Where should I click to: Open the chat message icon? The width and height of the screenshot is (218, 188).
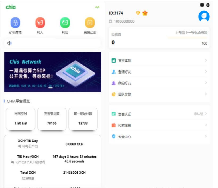[x=202, y=5]
